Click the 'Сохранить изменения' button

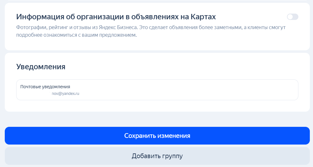click(157, 136)
